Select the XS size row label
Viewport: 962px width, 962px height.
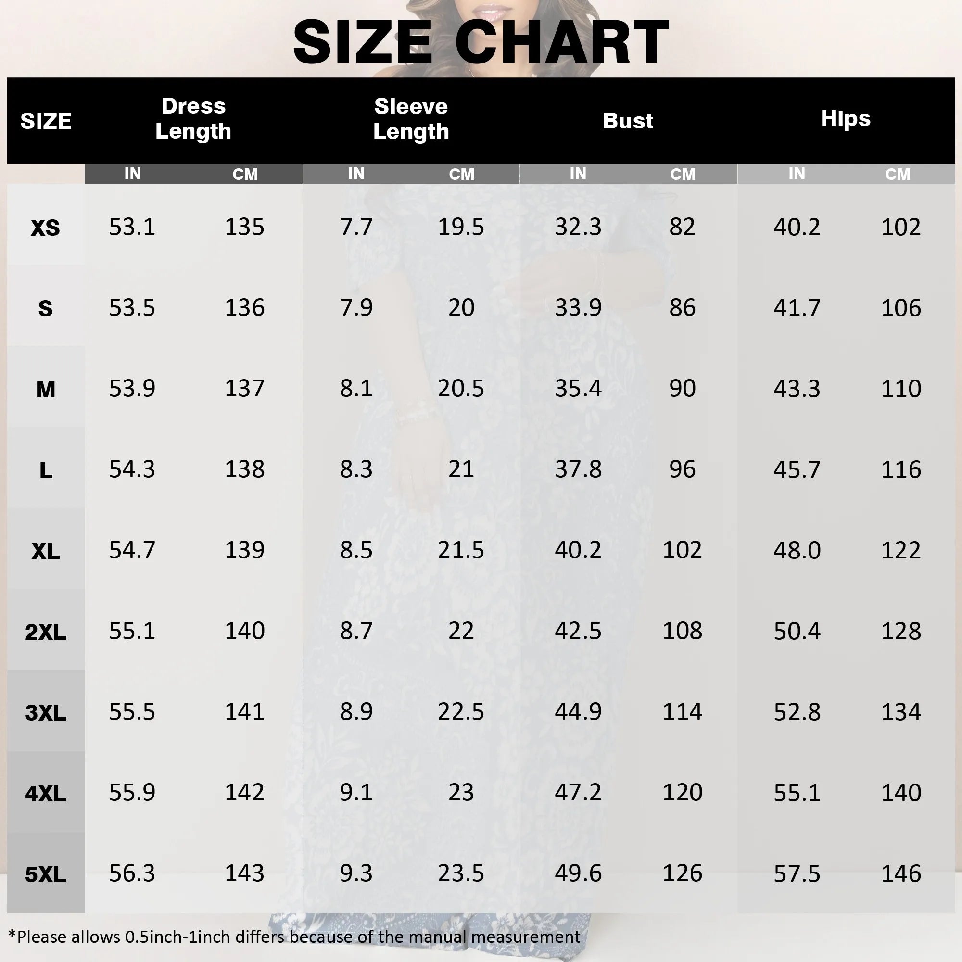point(45,228)
